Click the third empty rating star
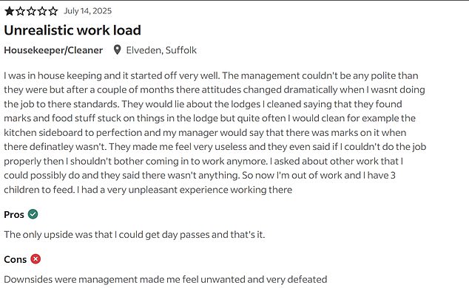Viewport: 469px width, 288px height. coord(31,11)
